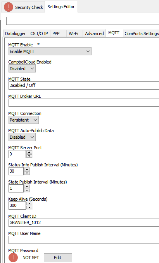Increase Keep Alive seconds value
This screenshot has width=159, height=263.
(x=29, y=203)
